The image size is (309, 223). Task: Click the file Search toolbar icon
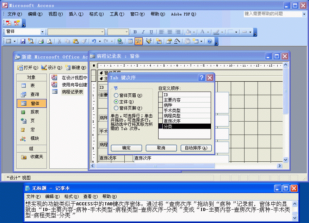pos(31,41)
